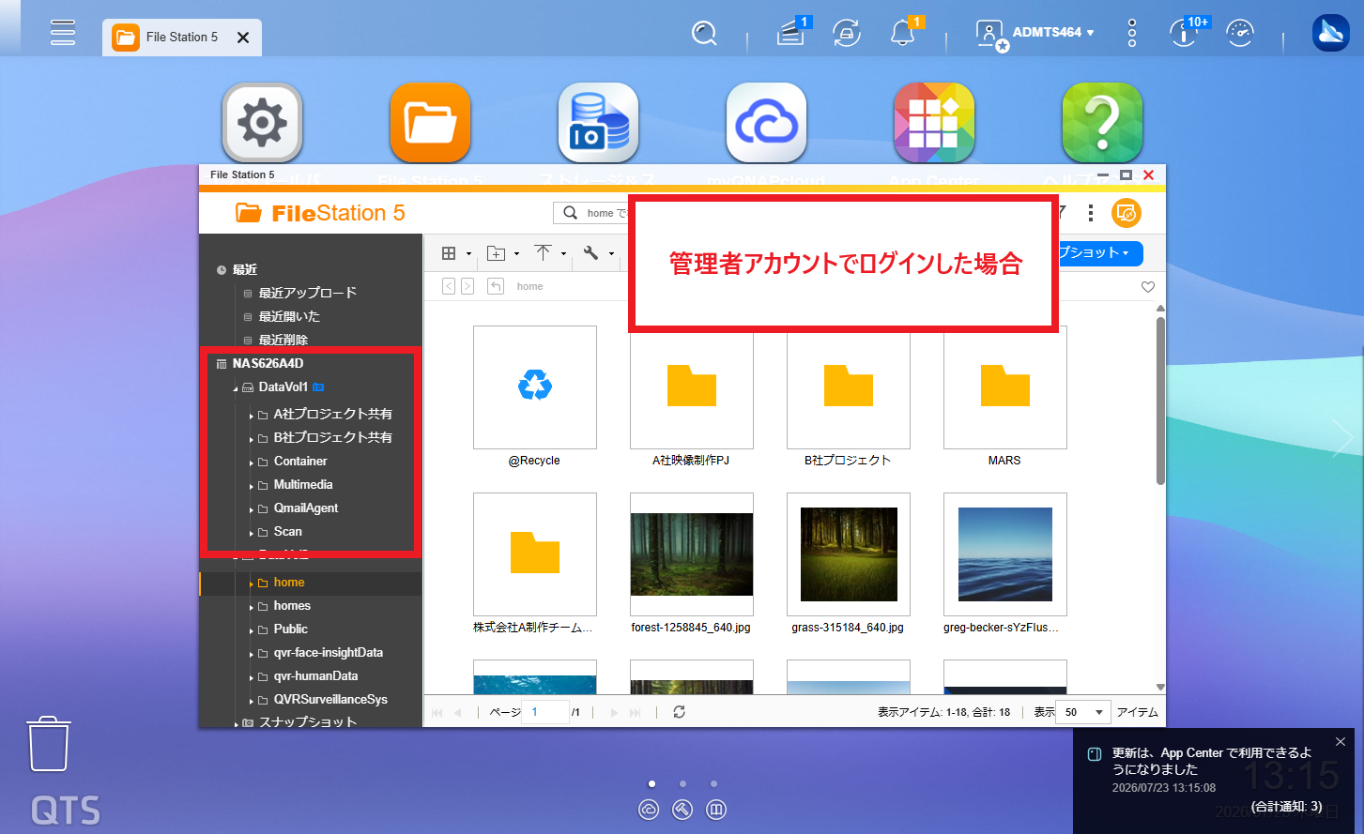Go to parent folder arrow in path bar

495,286
